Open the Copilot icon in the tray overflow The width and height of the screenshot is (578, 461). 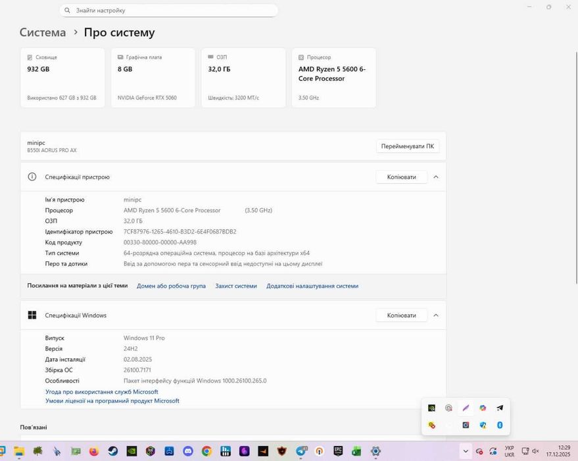coord(483,408)
